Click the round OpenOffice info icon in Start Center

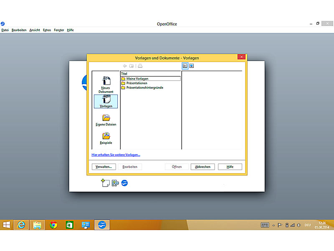124,183
